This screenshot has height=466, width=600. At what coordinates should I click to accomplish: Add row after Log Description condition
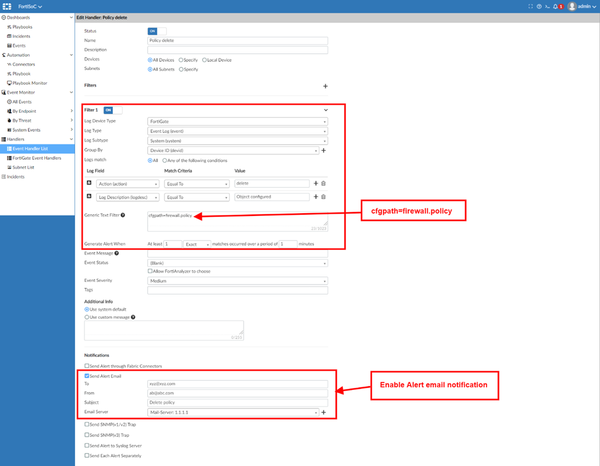pyautogui.click(x=315, y=196)
